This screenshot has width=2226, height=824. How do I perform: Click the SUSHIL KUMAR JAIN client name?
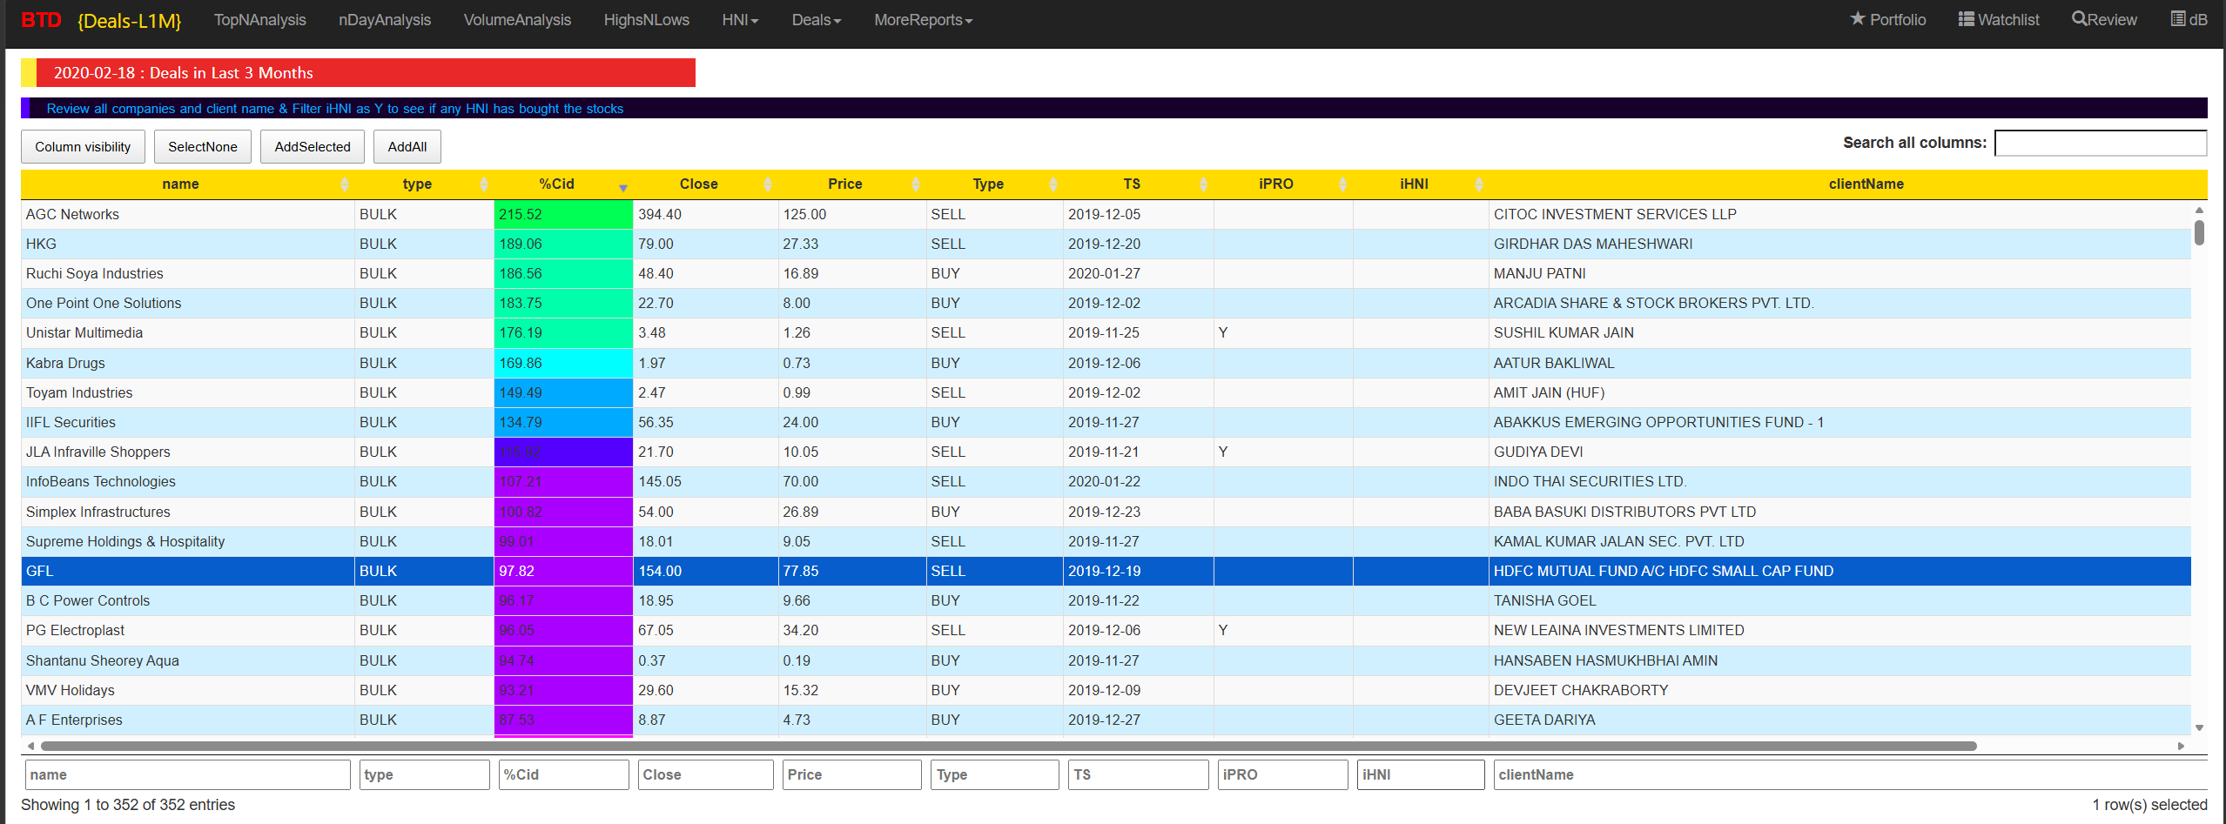tap(1564, 332)
